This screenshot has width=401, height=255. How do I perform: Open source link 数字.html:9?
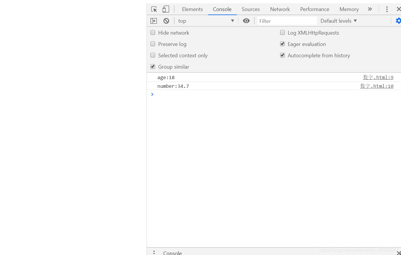378,77
